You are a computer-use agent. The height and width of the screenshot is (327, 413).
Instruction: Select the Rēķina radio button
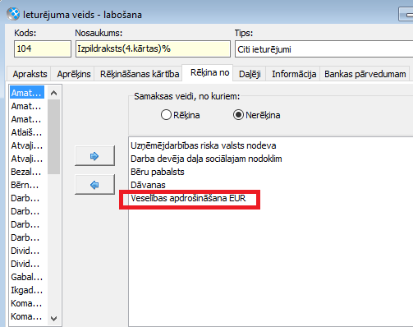(x=166, y=115)
